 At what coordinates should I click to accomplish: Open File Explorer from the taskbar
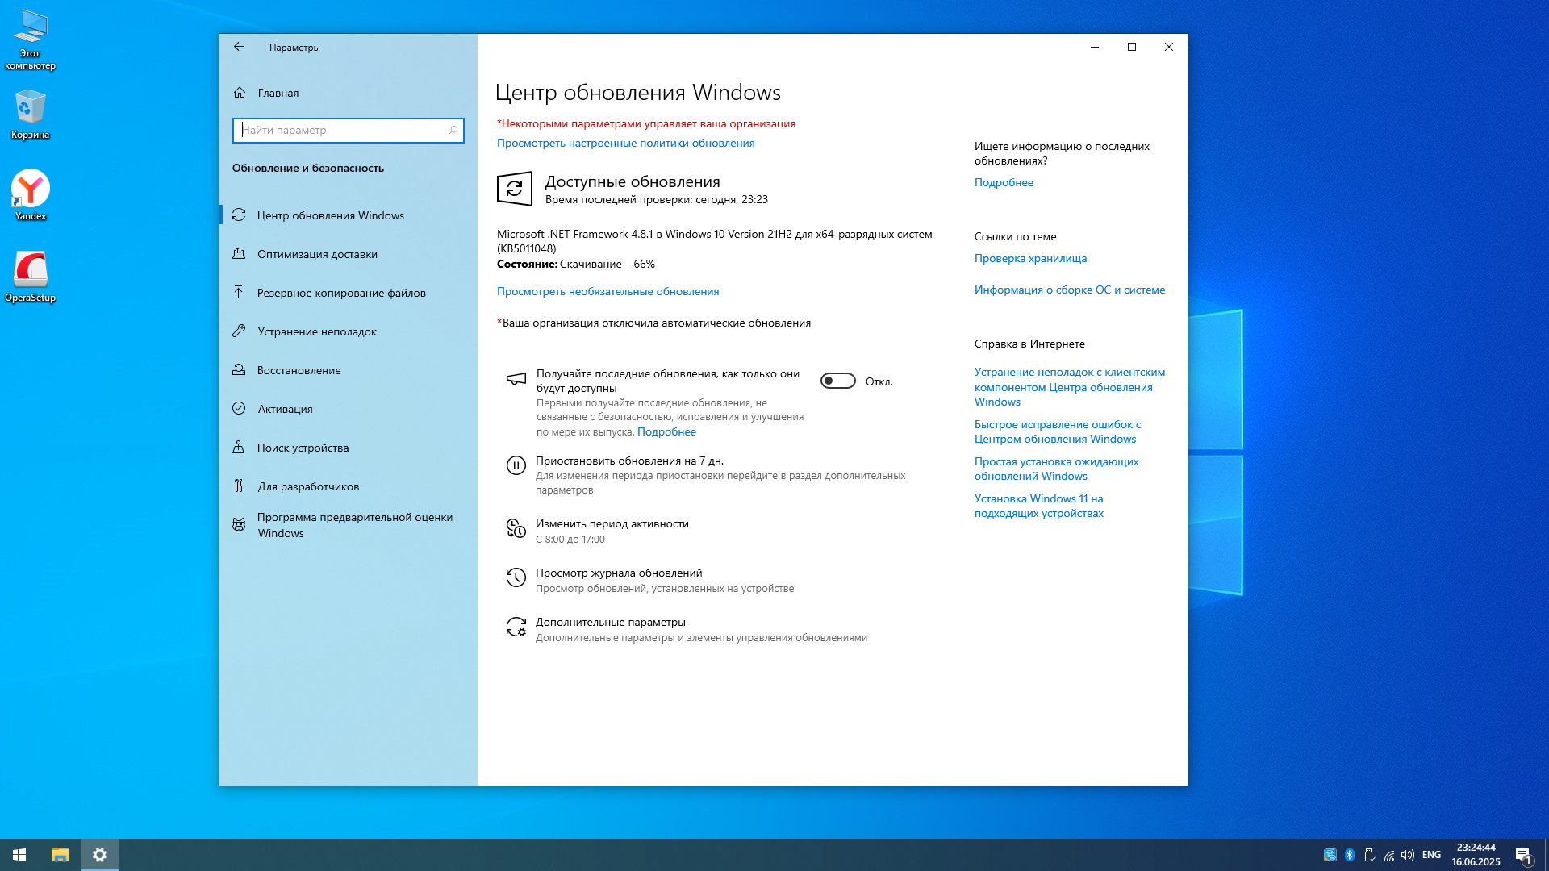tap(61, 855)
